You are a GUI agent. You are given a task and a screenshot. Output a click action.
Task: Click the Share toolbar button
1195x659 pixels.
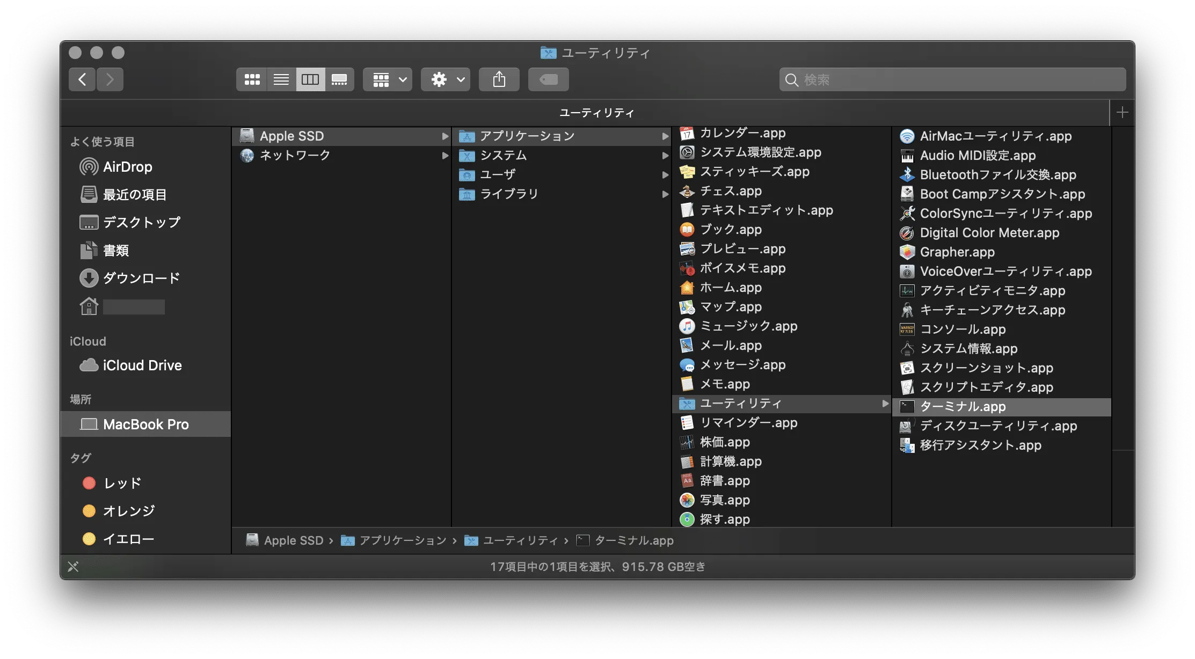499,80
